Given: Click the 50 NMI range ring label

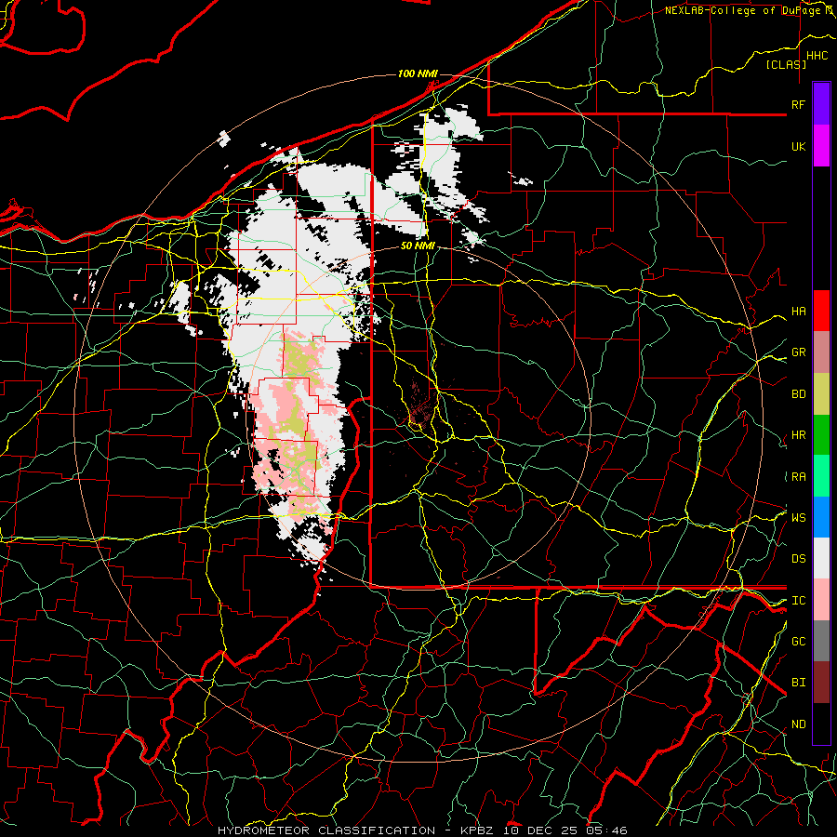Looking at the screenshot, I should [418, 246].
